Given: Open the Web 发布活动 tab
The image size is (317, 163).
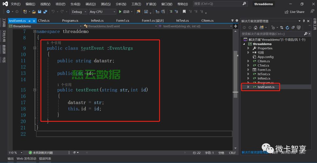Looking at the screenshot, I should pyautogui.click(x=26, y=158).
